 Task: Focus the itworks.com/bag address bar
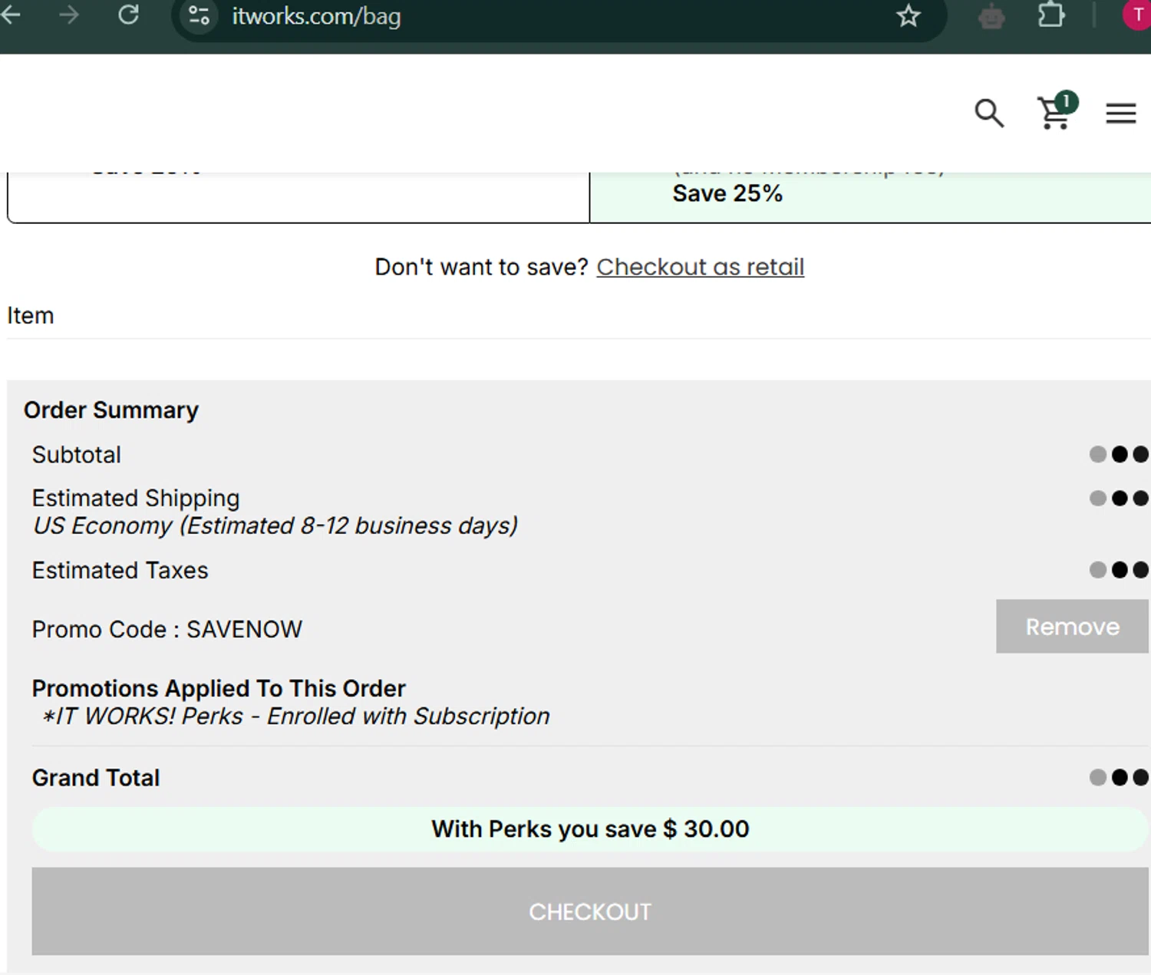point(537,16)
